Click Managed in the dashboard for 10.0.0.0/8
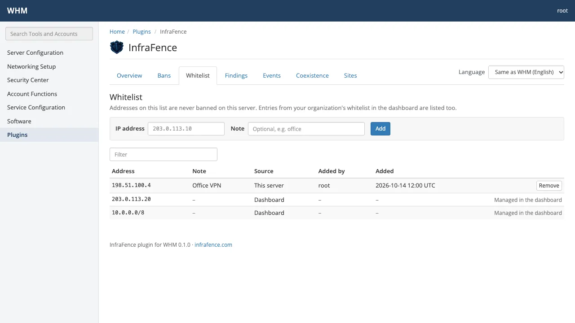This screenshot has width=575, height=323. tap(528, 213)
